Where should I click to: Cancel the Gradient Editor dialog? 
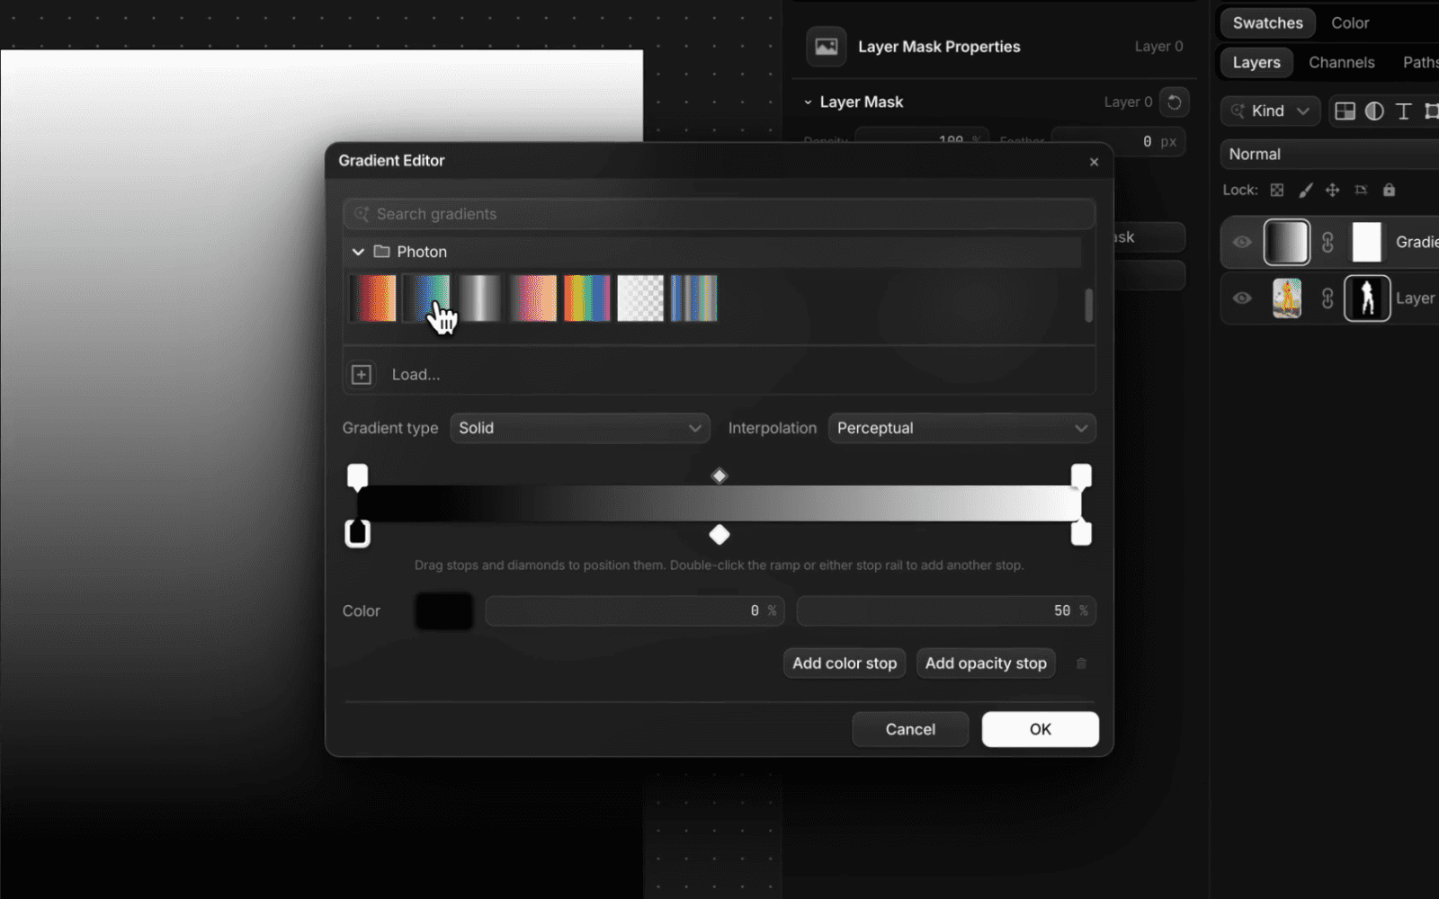(x=910, y=729)
